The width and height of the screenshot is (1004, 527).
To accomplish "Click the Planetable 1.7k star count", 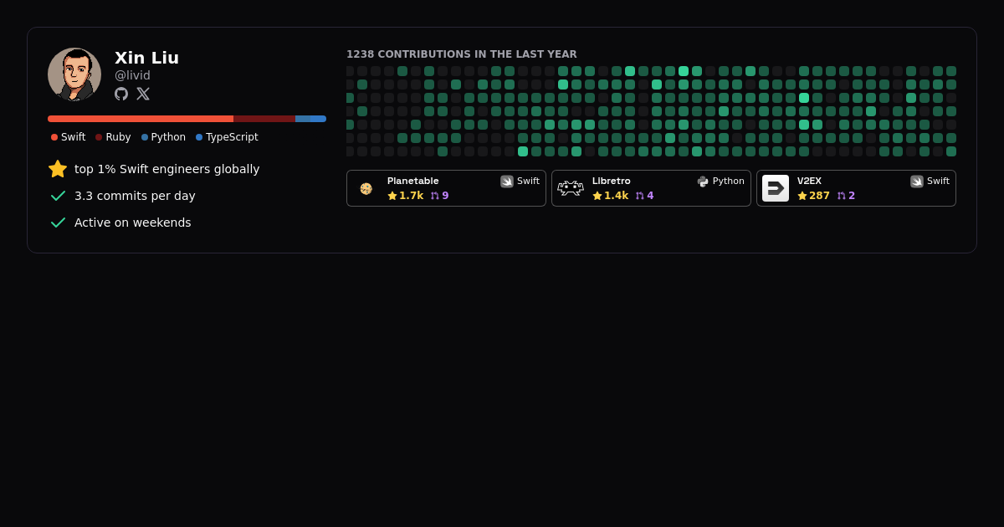I will pos(406,196).
